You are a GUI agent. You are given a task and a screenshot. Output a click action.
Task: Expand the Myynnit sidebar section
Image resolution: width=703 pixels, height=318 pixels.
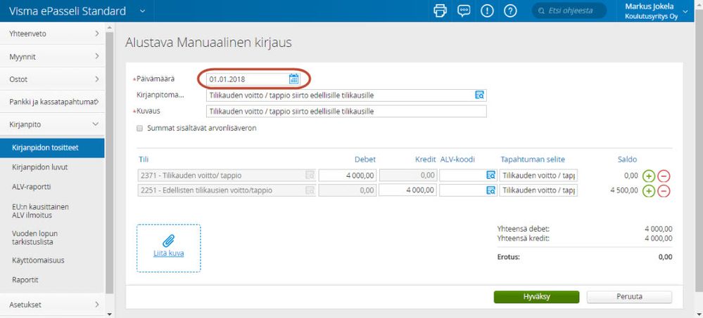point(52,56)
